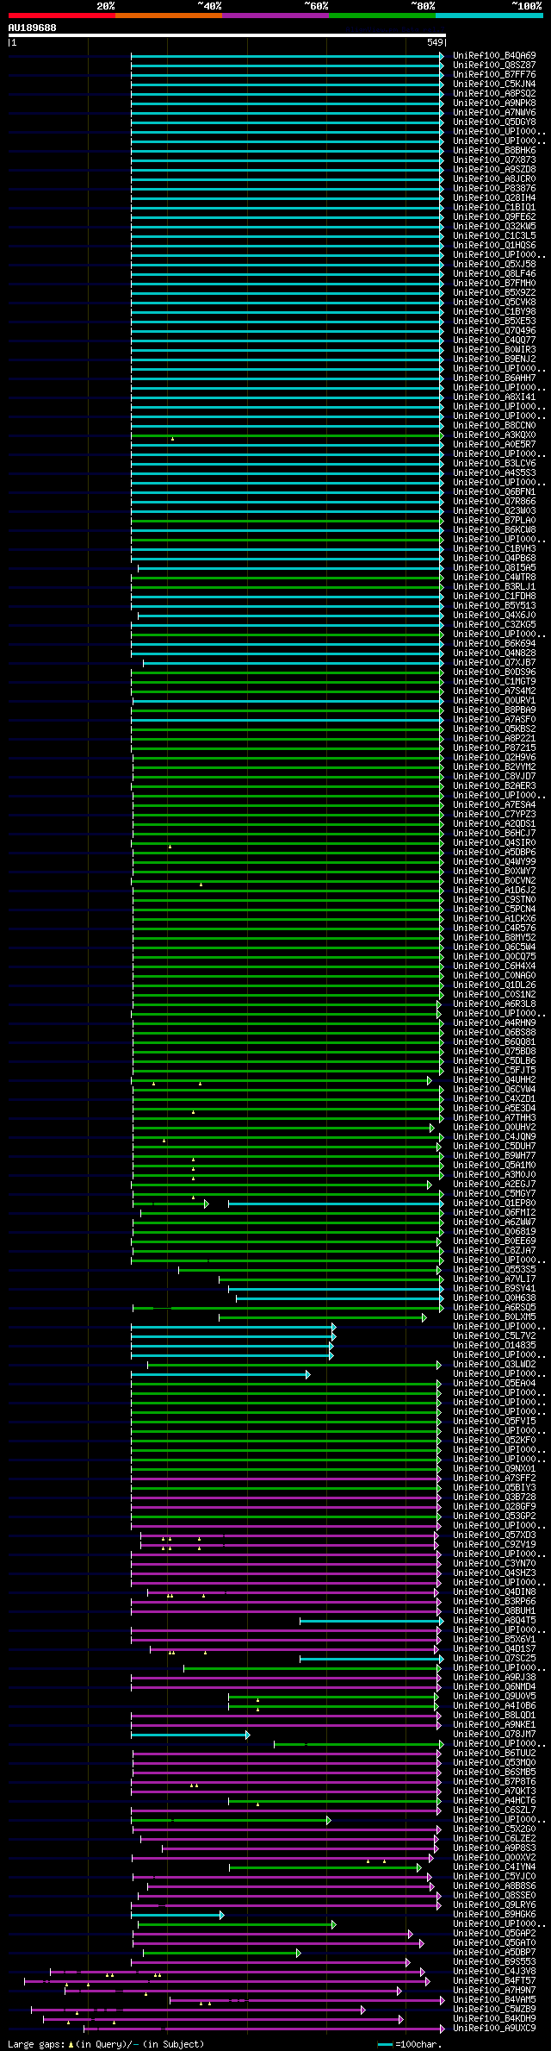This screenshot has width=551, height=2051.
Task: Select the UniRef100_B7FMH0 label
Action: (x=494, y=284)
